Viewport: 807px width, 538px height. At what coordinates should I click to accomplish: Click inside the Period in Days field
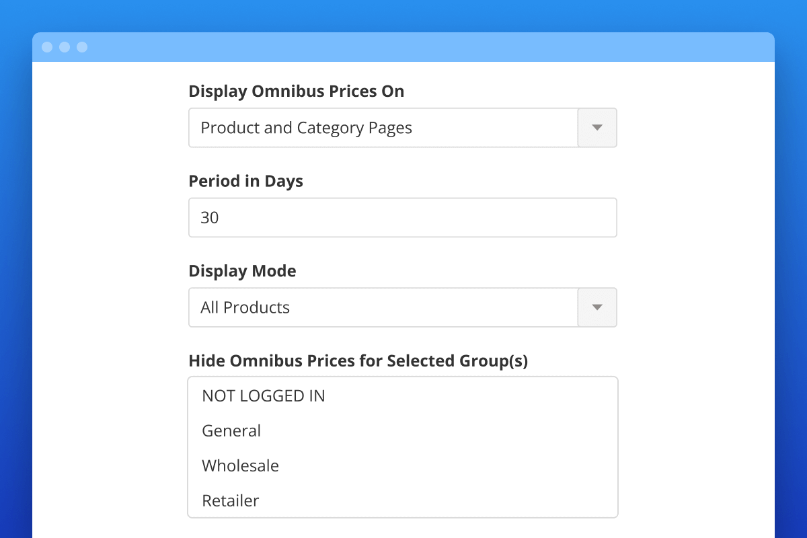(x=402, y=217)
